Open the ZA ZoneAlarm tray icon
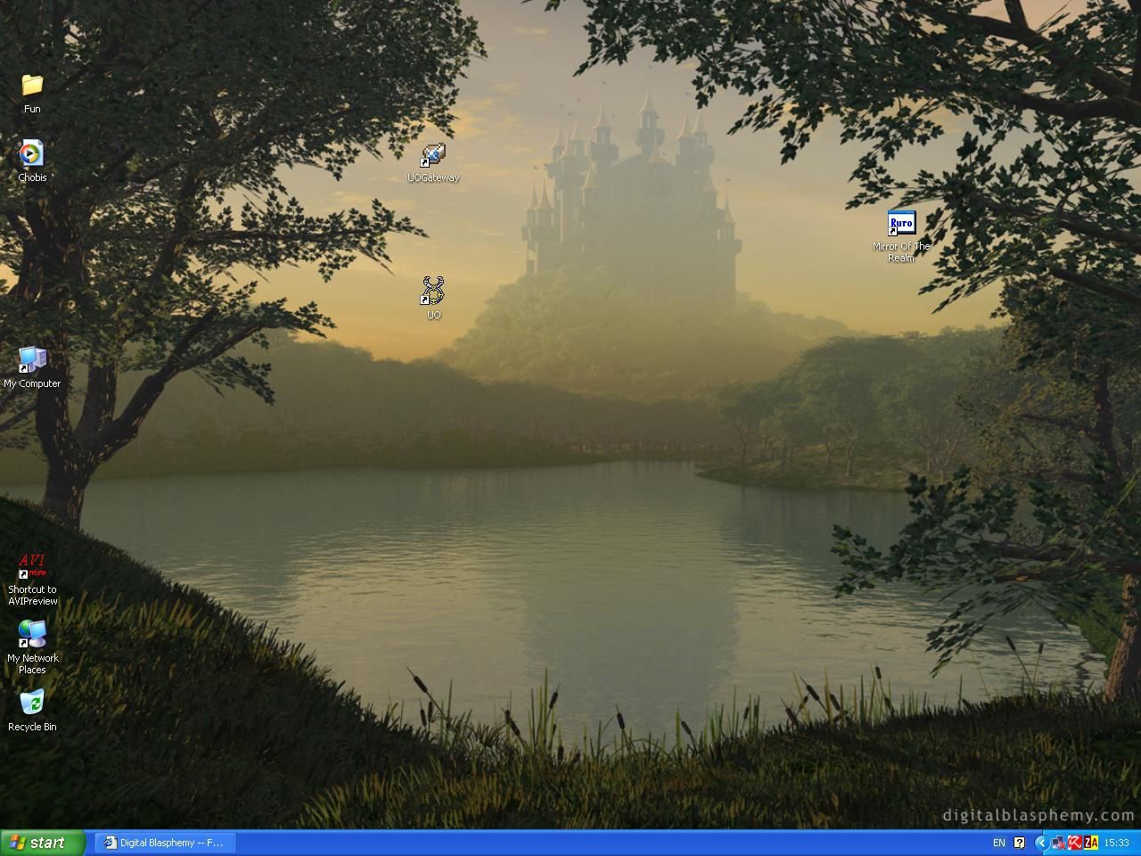This screenshot has height=856, width=1141. click(1091, 843)
